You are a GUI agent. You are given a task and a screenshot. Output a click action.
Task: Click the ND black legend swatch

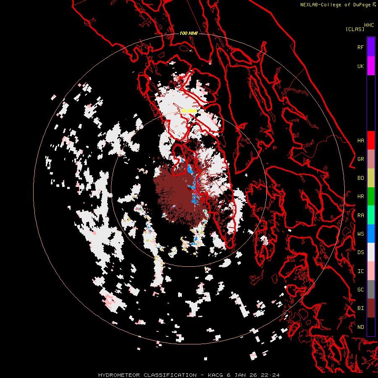371,327
